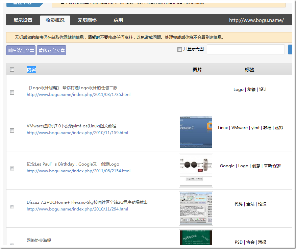
Task: Click the tags Google | Logo | 创意 | 莱斯·保罗
Action: pos(250,166)
